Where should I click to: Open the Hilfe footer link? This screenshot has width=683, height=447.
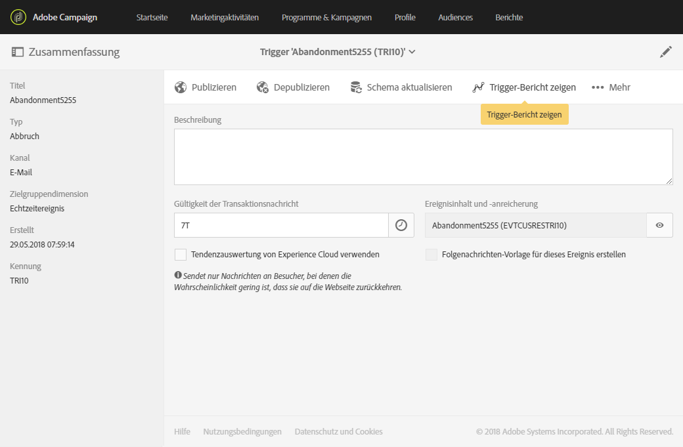[x=182, y=431]
